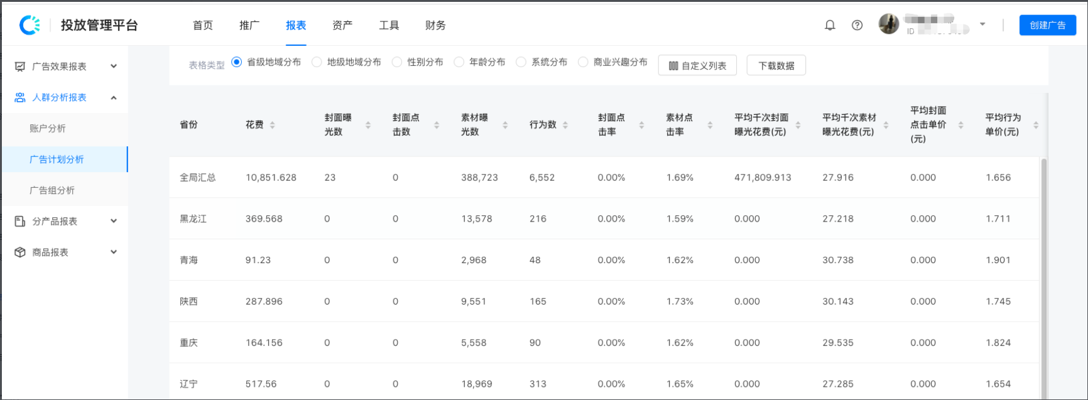Sort the table by 素材点击率
Image resolution: width=1088 pixels, height=400 pixels.
(710, 125)
